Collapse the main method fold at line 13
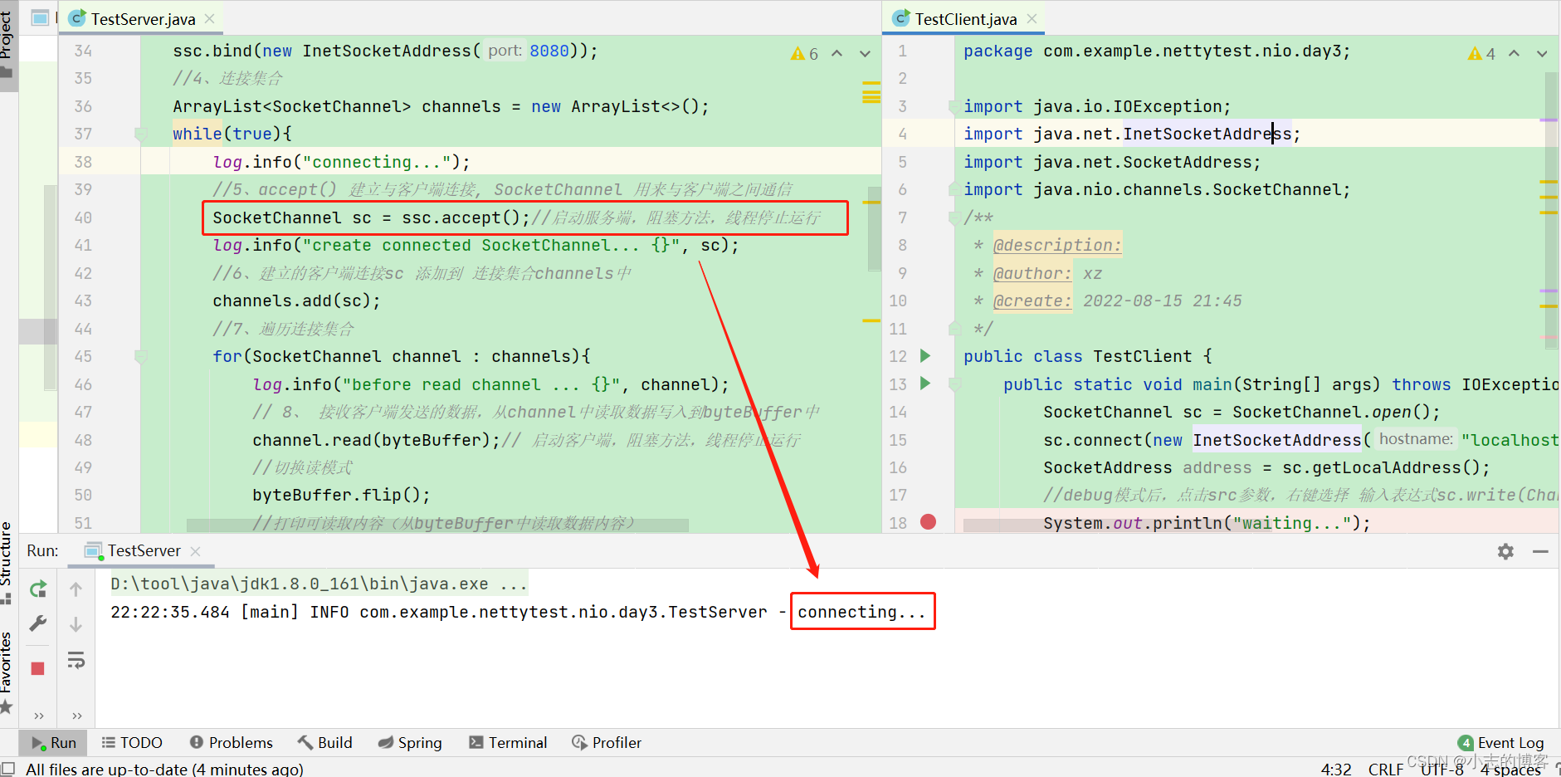 tap(954, 384)
